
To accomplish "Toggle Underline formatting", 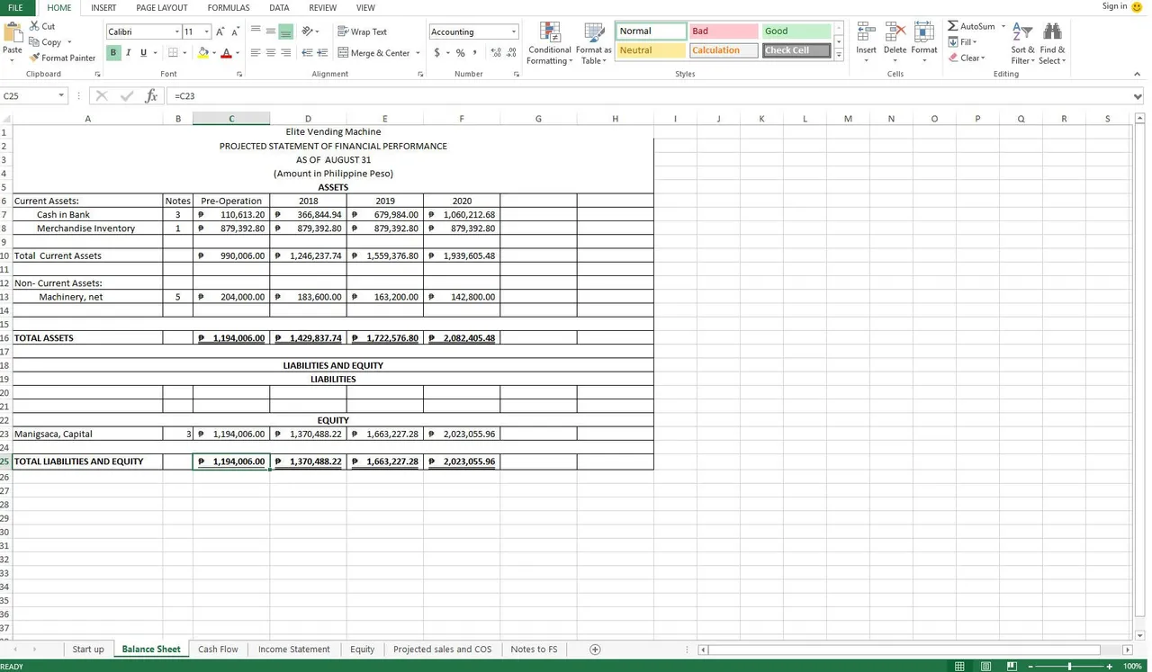I will [x=142, y=53].
